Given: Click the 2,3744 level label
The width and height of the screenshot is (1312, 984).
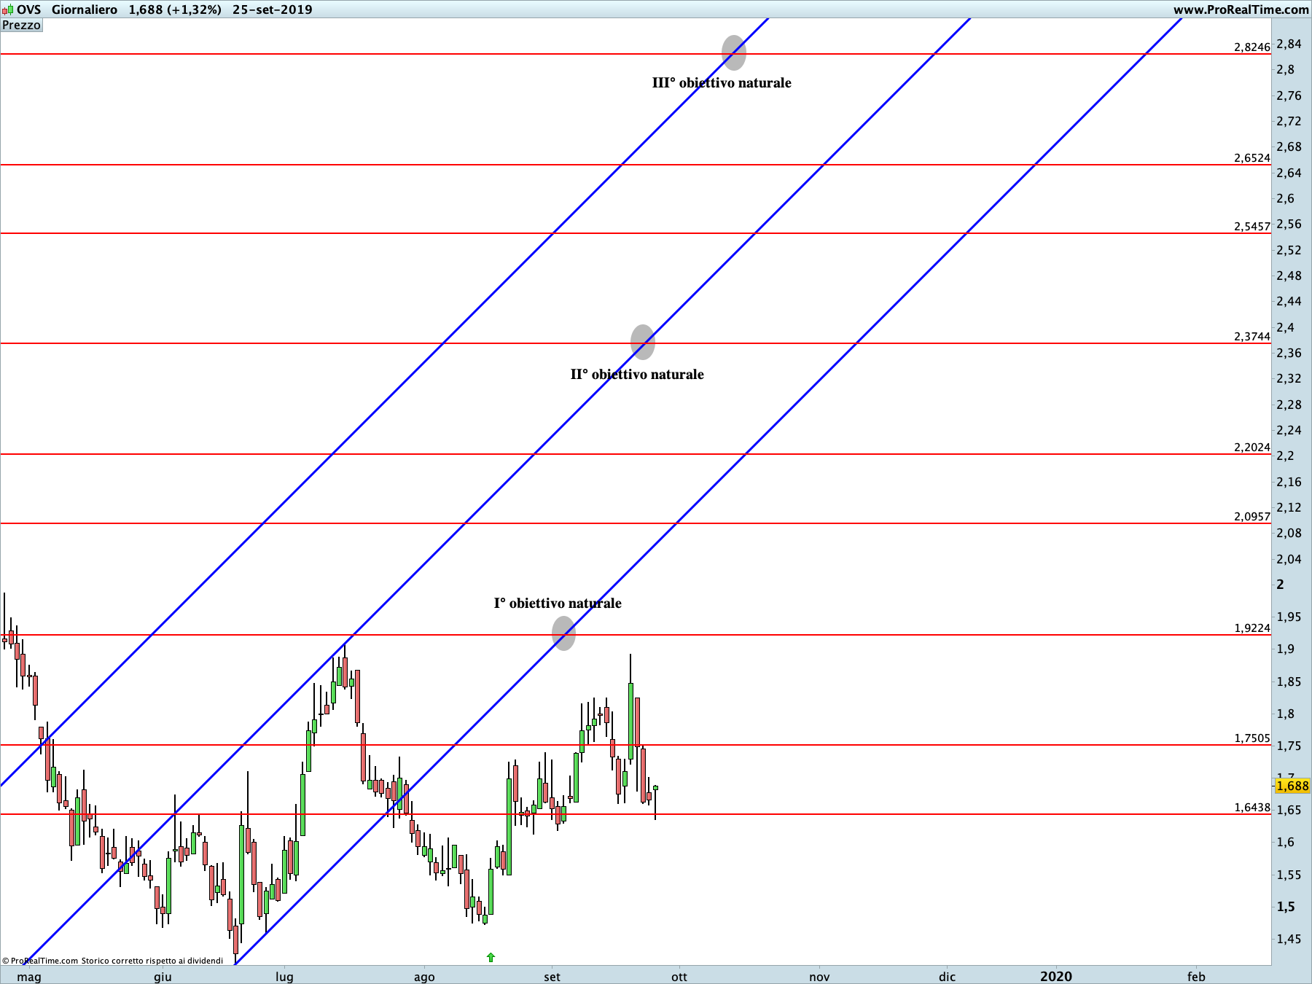Looking at the screenshot, I should coord(1252,336).
